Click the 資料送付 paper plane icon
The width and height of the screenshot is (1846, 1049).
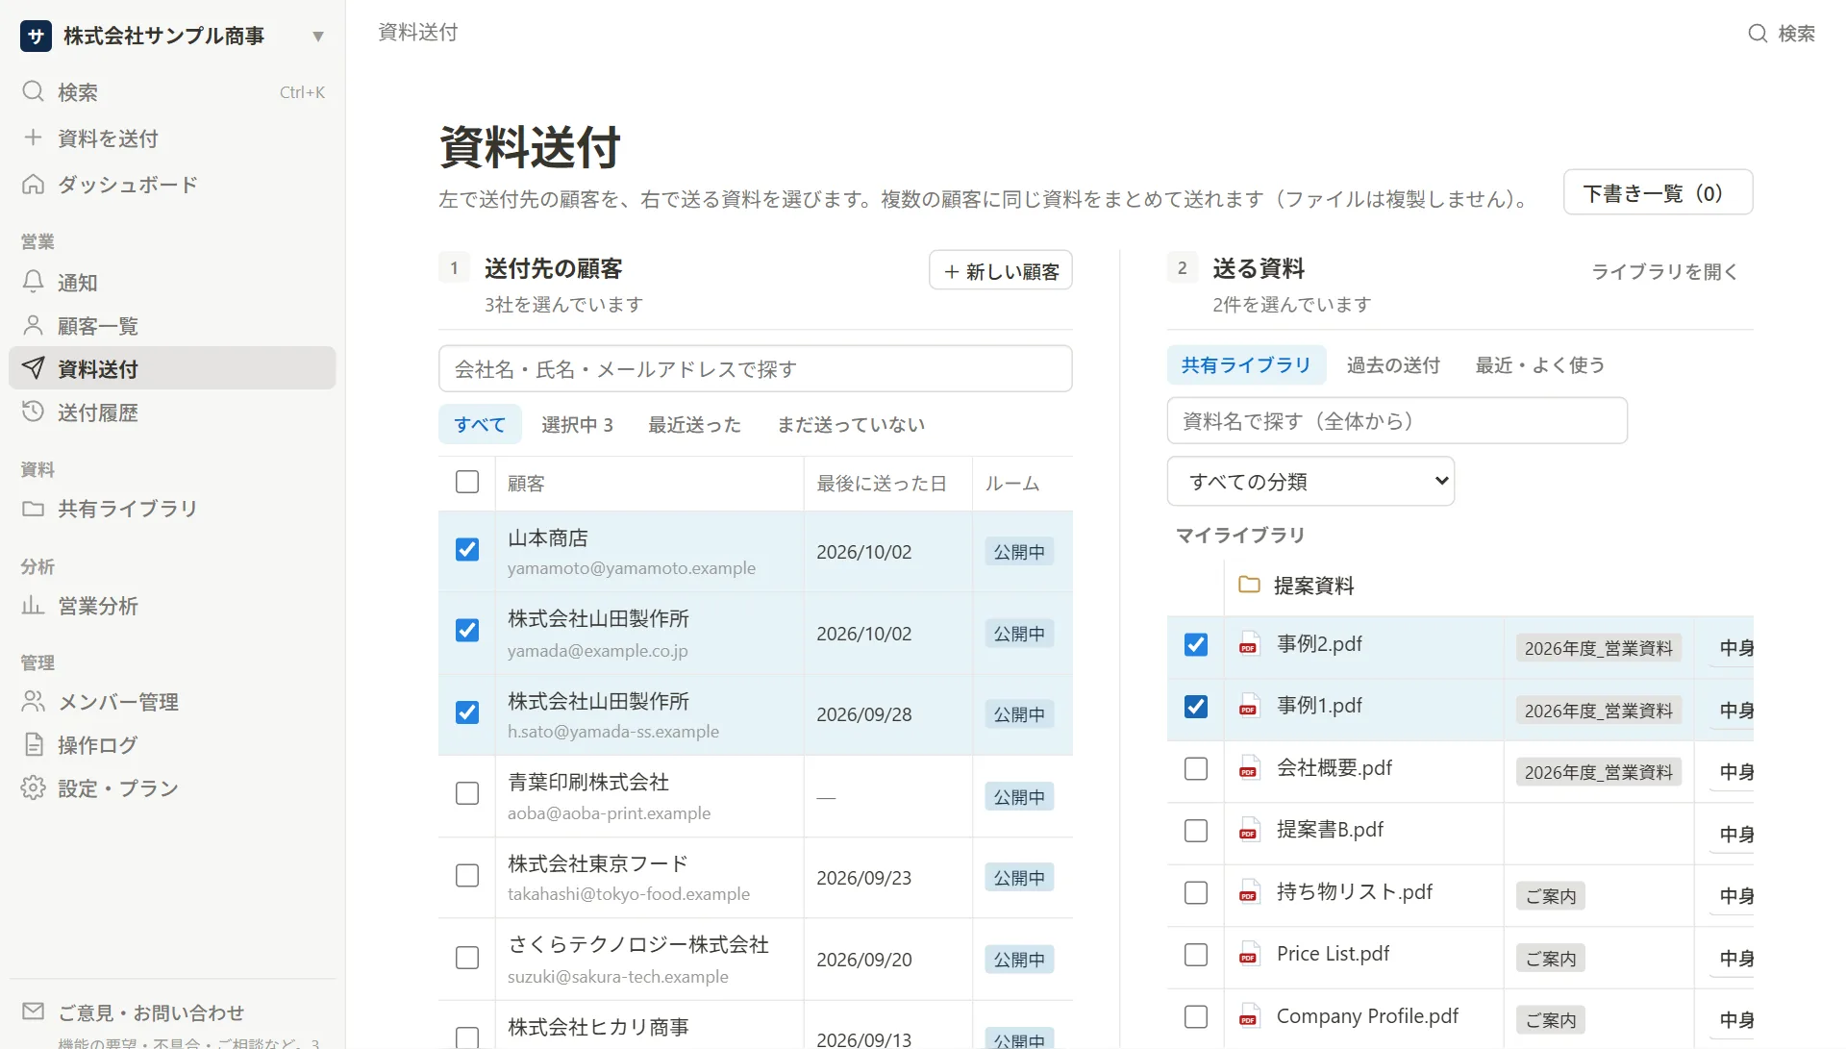coord(34,368)
